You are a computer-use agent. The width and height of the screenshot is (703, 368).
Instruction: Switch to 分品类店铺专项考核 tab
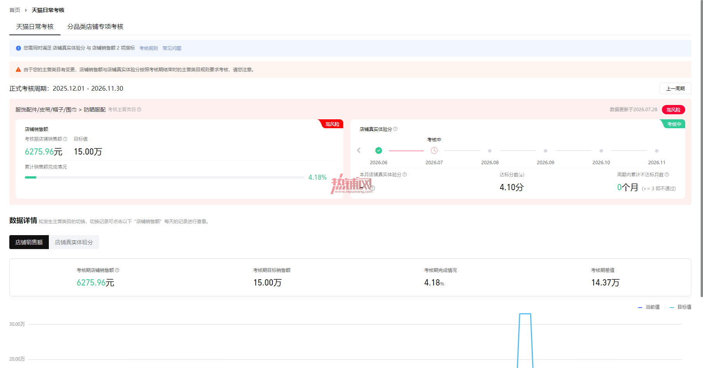click(95, 27)
